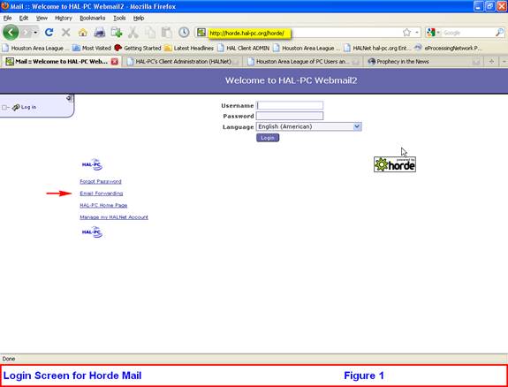Switch to Houston Area League of PC Users tab

tap(303, 62)
